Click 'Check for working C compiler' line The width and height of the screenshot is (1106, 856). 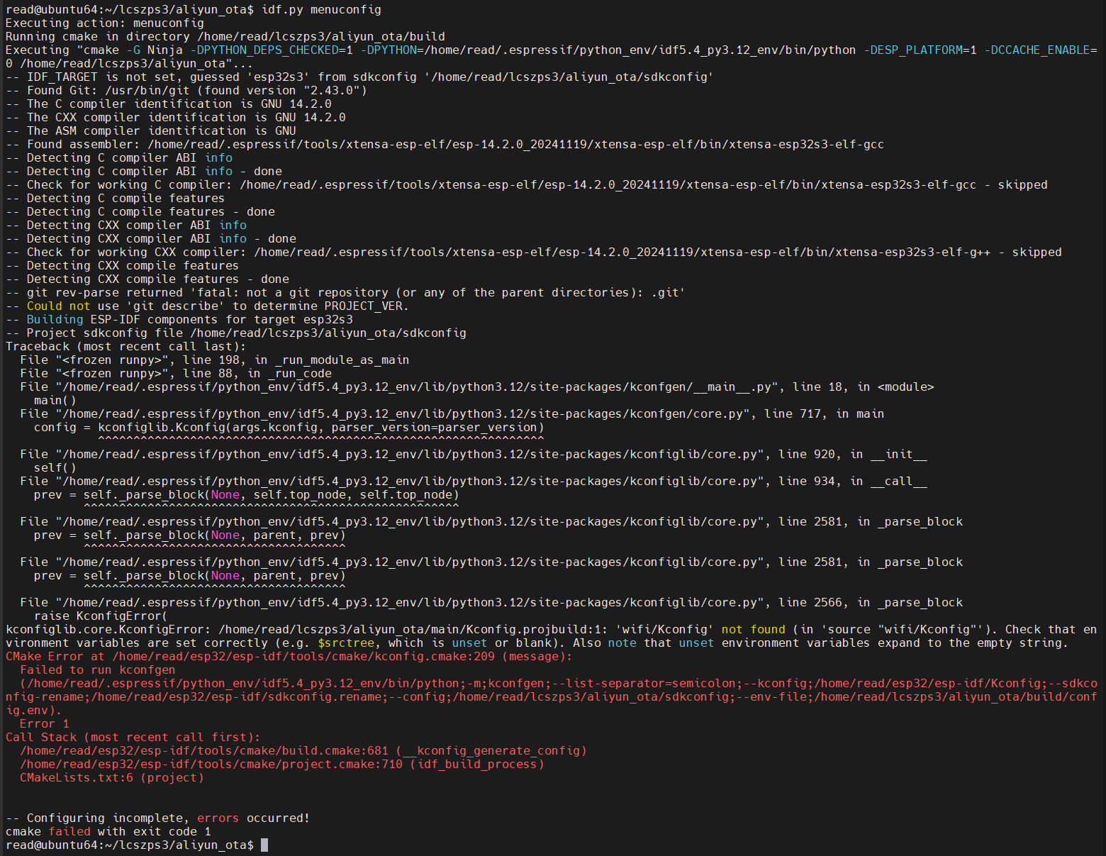[527, 185]
